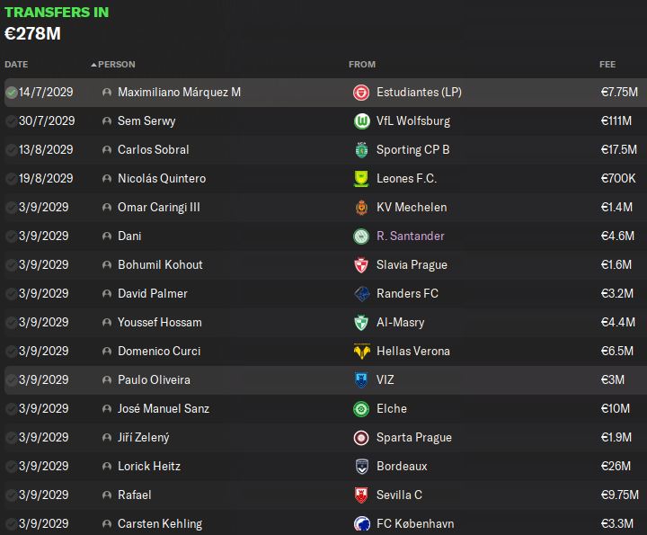Select the FC København club logo
The height and width of the screenshot is (535, 647).
361,524
